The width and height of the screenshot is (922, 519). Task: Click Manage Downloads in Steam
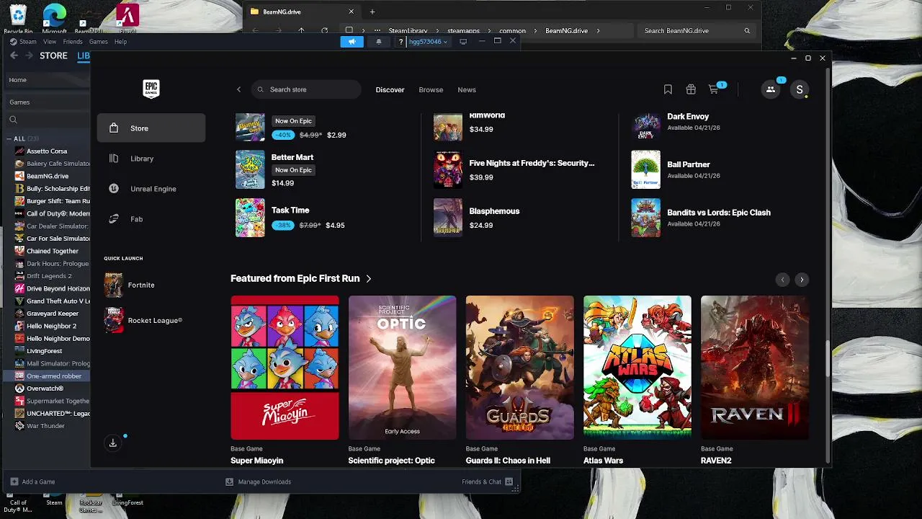coord(259,482)
